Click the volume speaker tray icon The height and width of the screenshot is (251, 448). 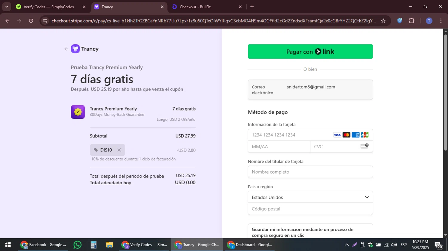394,245
